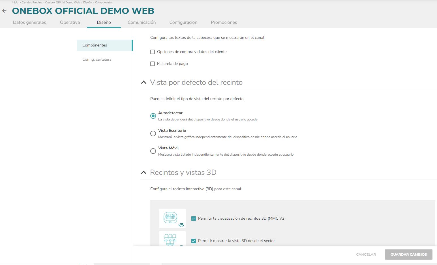Screen dimensions: 437x265
Task: Go to the Configuración tab
Action: pos(183,22)
